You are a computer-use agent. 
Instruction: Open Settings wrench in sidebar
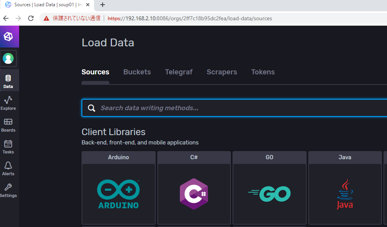click(8, 190)
